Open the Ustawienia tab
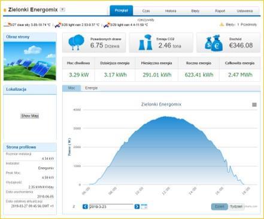This screenshot has height=219, width=264. (245, 11)
